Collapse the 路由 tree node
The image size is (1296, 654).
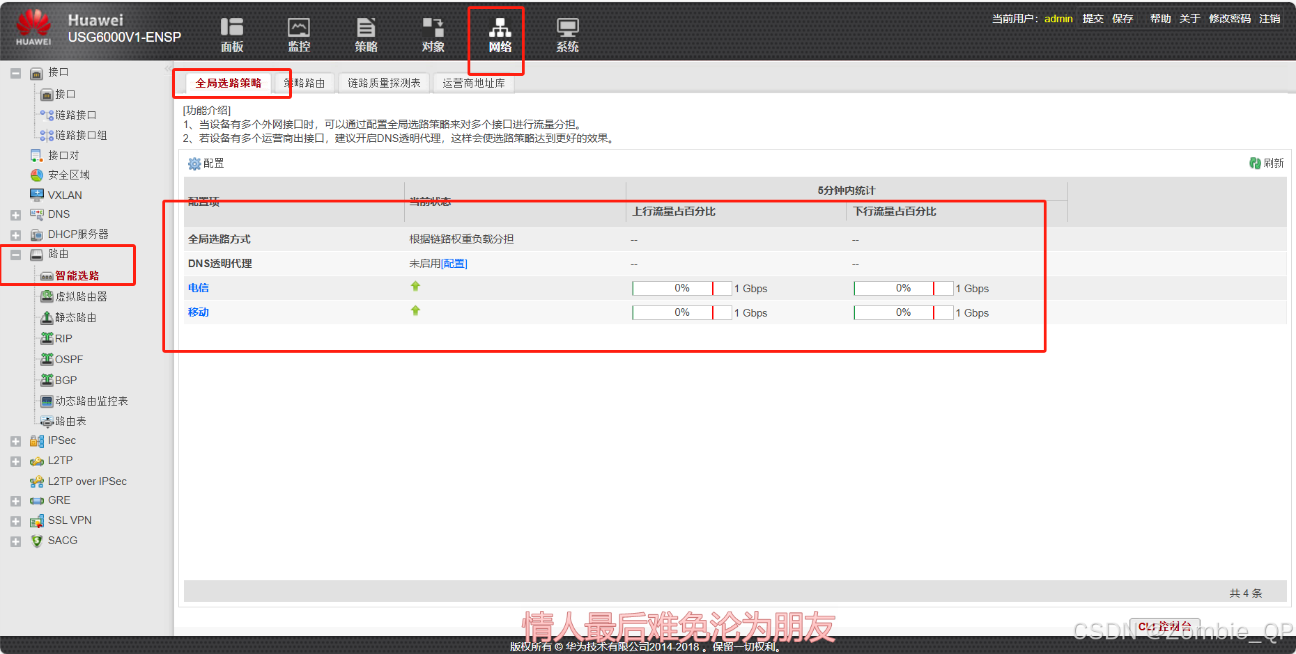(x=15, y=255)
